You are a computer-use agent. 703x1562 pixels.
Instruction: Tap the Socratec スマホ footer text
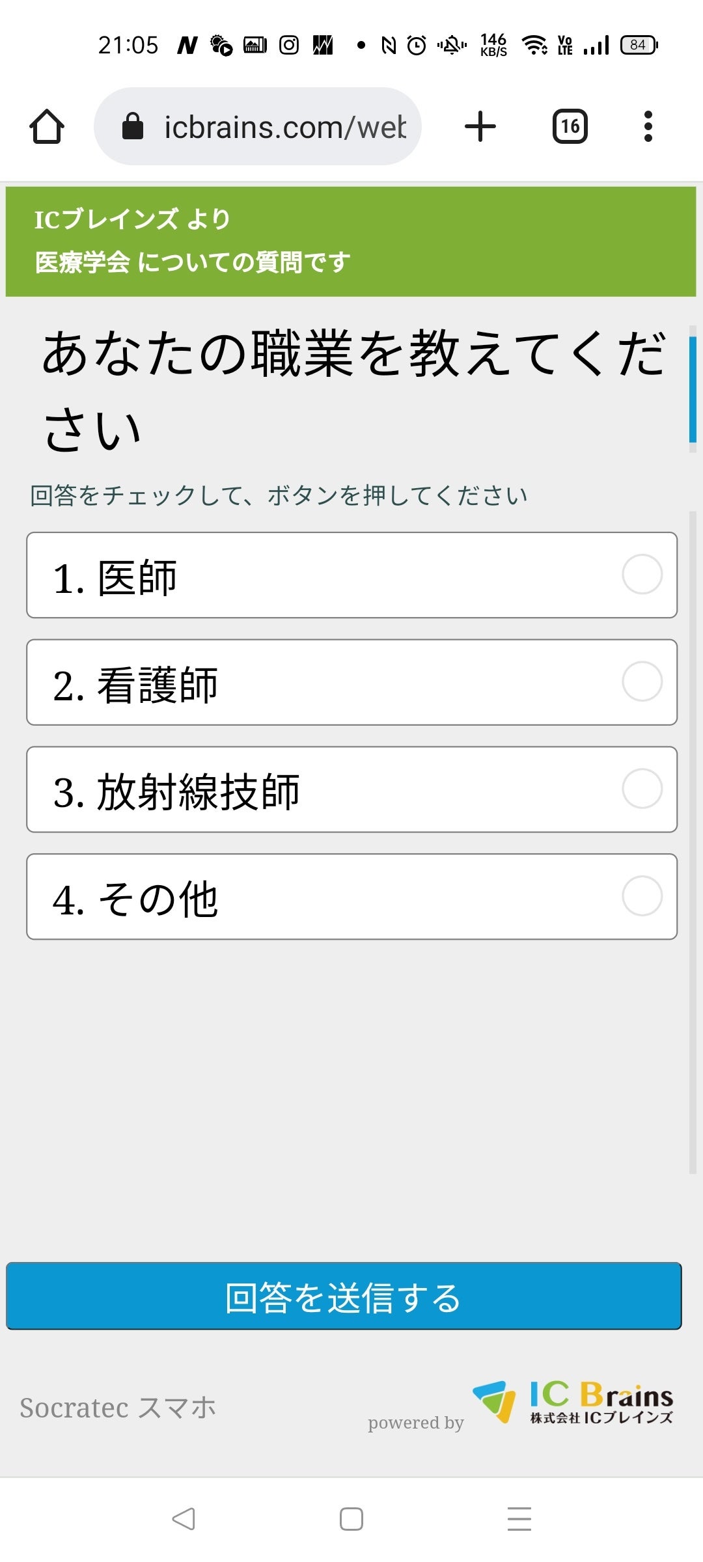click(118, 1408)
